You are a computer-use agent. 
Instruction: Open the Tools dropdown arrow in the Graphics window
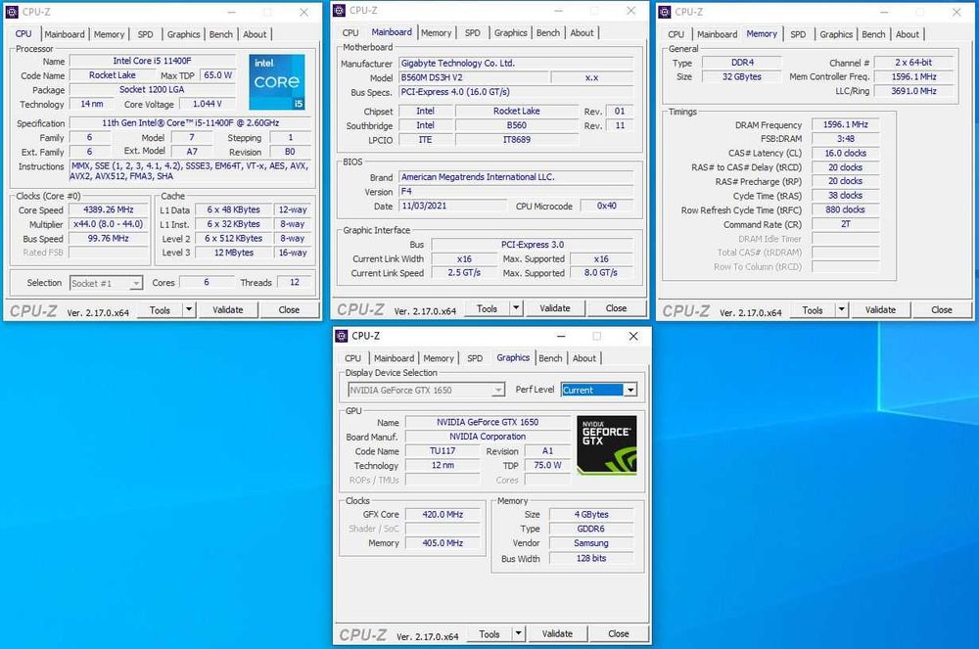(x=518, y=633)
